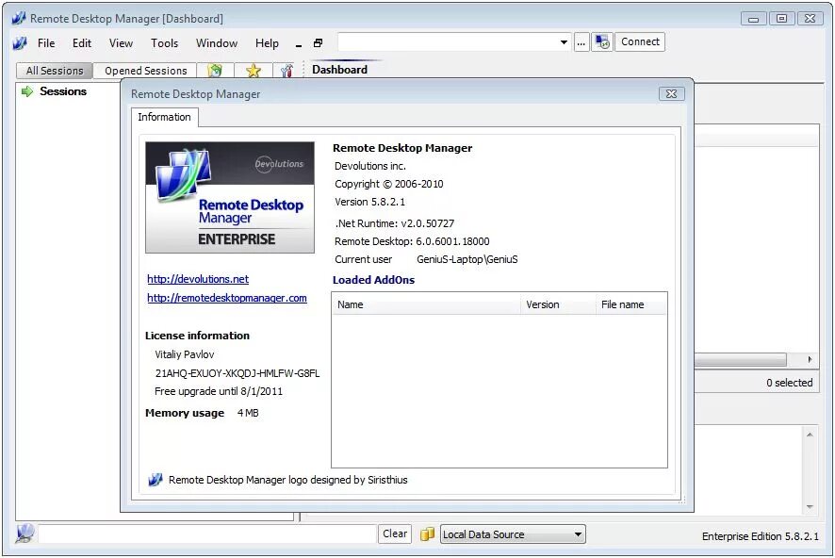Image resolution: width=835 pixels, height=558 pixels.
Task: Click the Remote Desktop Manager Enterprise logo image
Action: click(230, 197)
